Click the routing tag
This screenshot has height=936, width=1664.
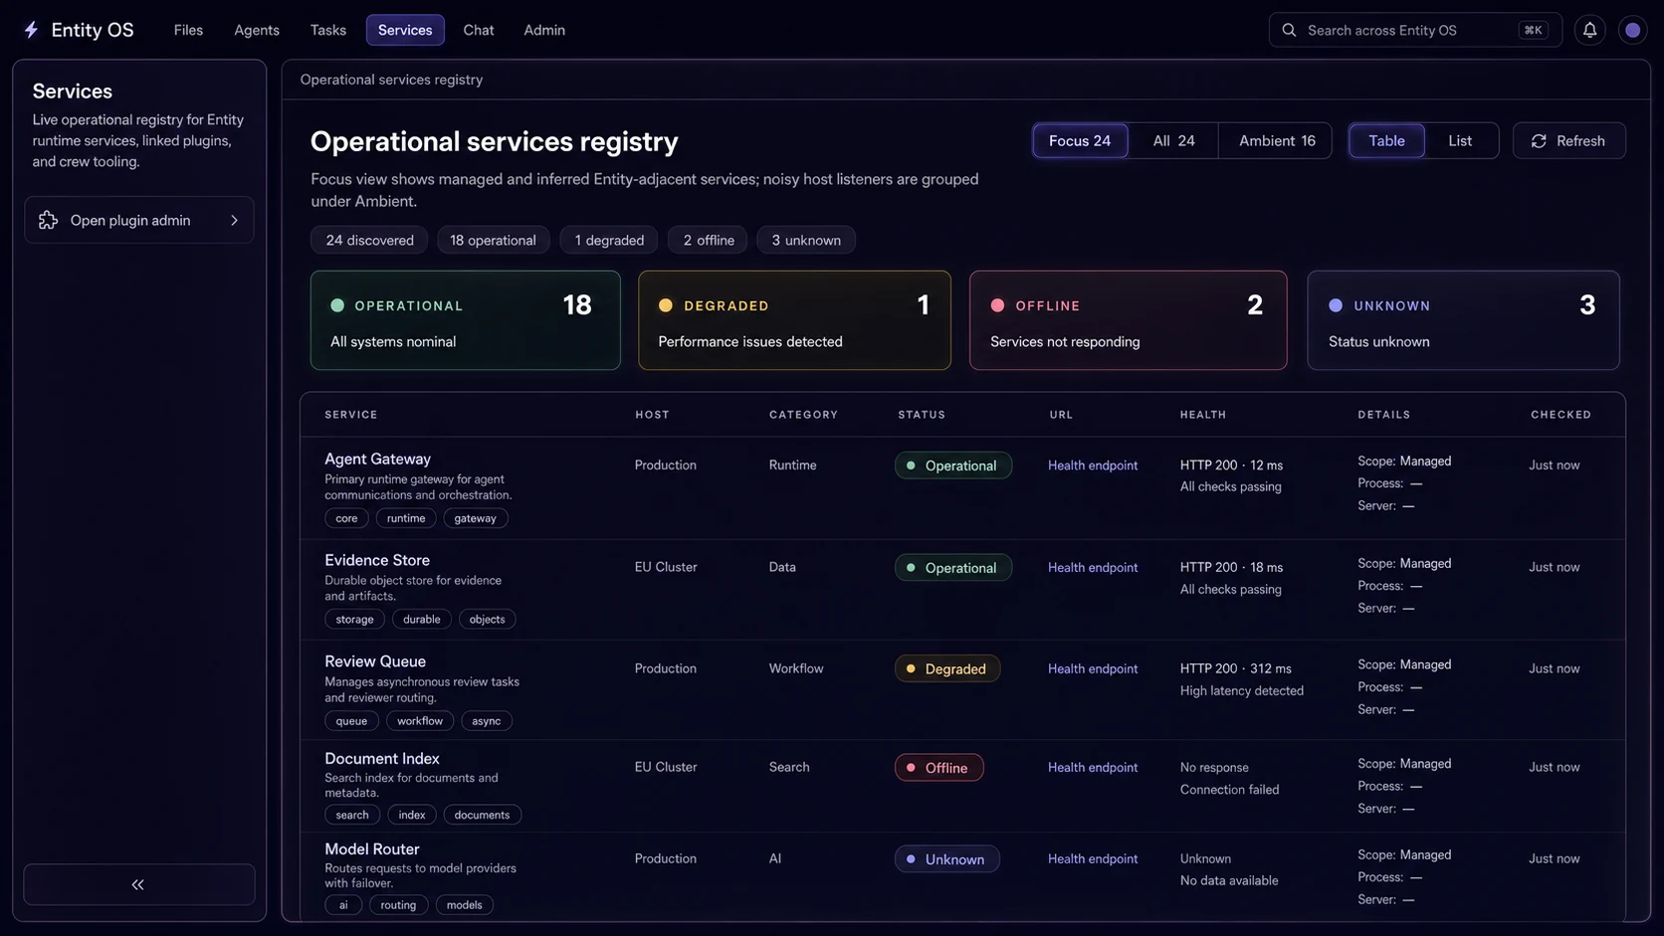pyautogui.click(x=398, y=905)
